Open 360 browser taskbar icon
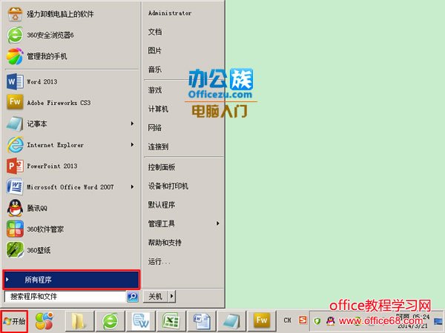This screenshot has width=445, height=333. 110,321
